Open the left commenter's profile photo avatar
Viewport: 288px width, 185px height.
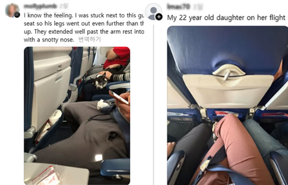(x=12, y=11)
